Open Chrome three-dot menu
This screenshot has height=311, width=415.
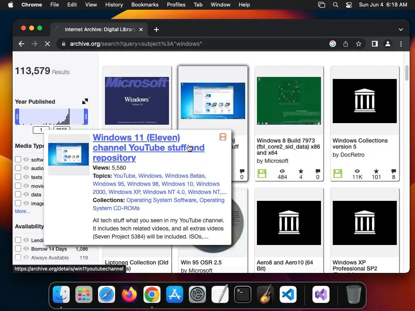tap(401, 44)
